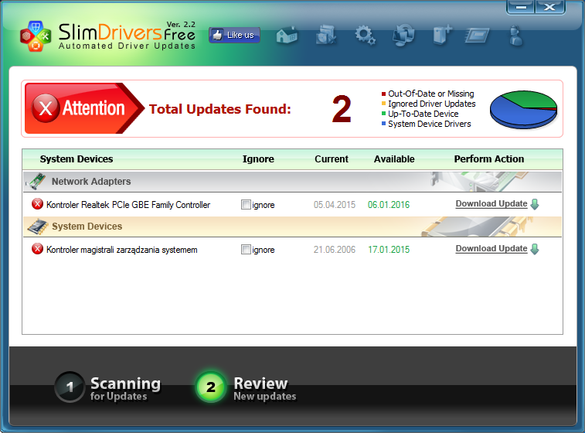Open the support person icon

[x=516, y=36]
